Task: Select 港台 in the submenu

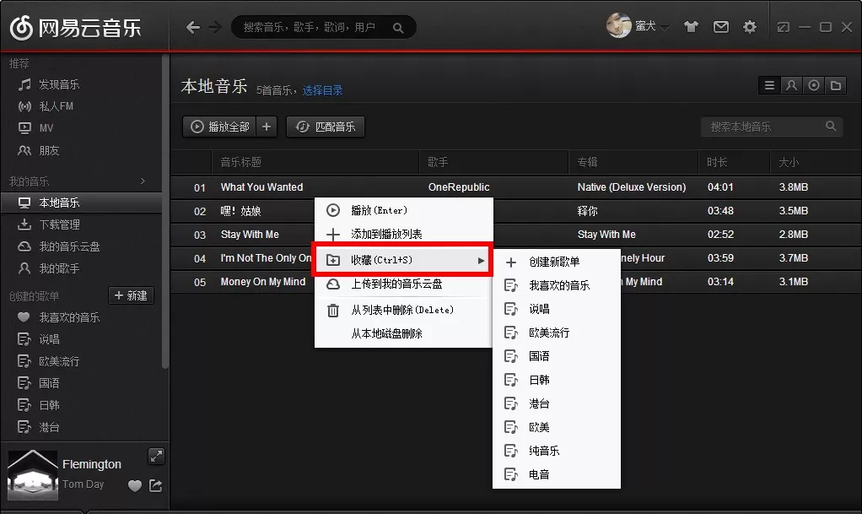Action: [557, 404]
